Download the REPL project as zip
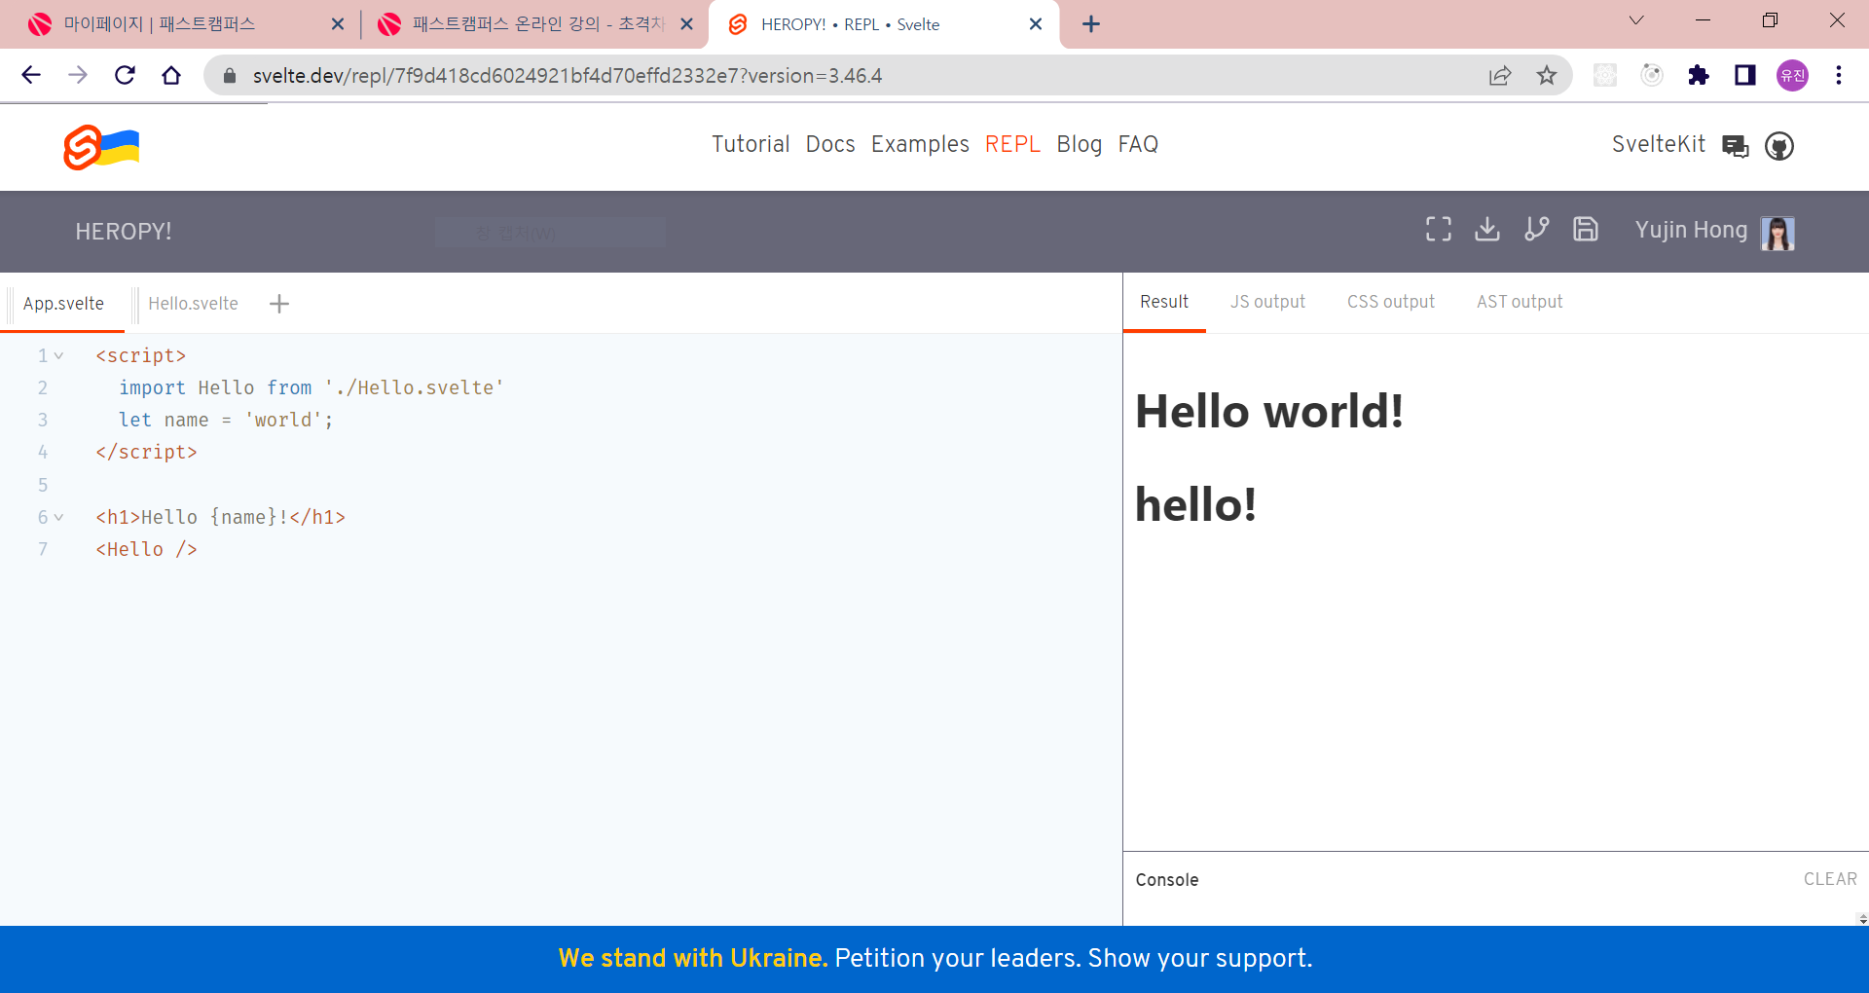Image resolution: width=1869 pixels, height=993 pixels. pos(1486,229)
